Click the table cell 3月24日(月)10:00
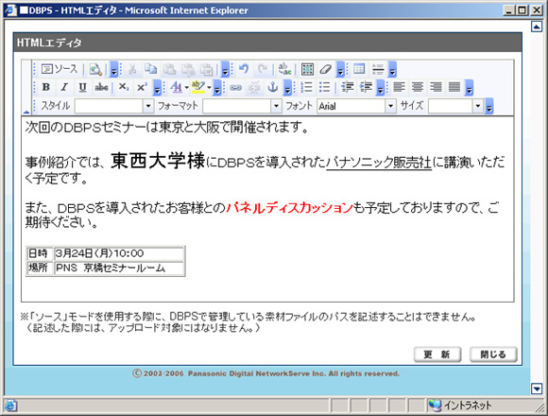This screenshot has height=416, width=548. (x=119, y=253)
